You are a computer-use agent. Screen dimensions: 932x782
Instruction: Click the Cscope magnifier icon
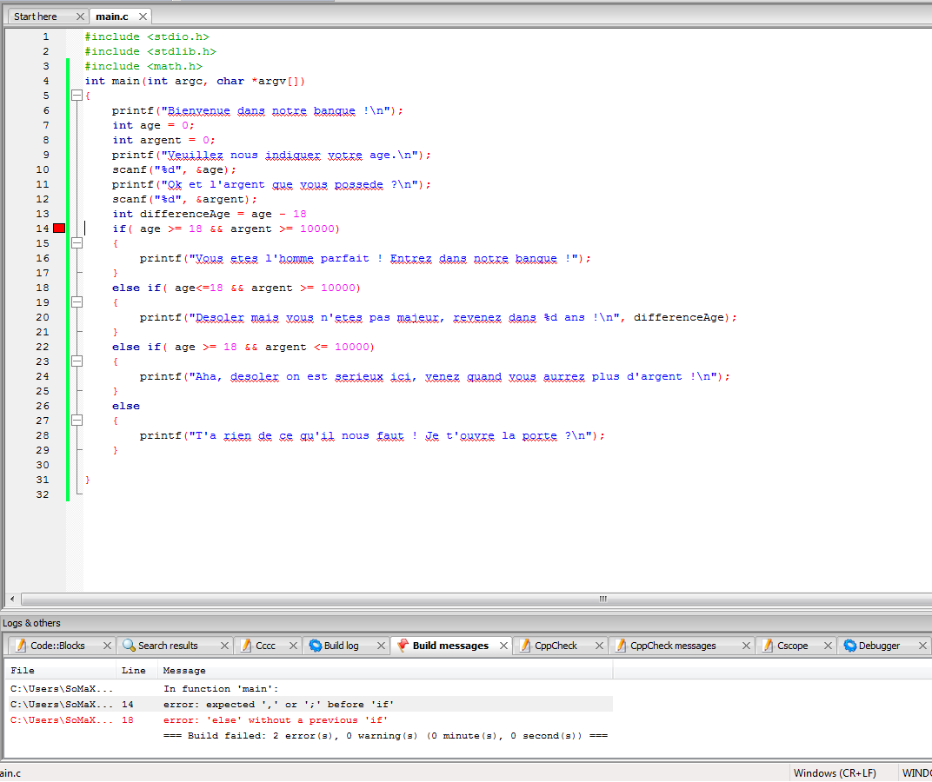click(x=766, y=646)
